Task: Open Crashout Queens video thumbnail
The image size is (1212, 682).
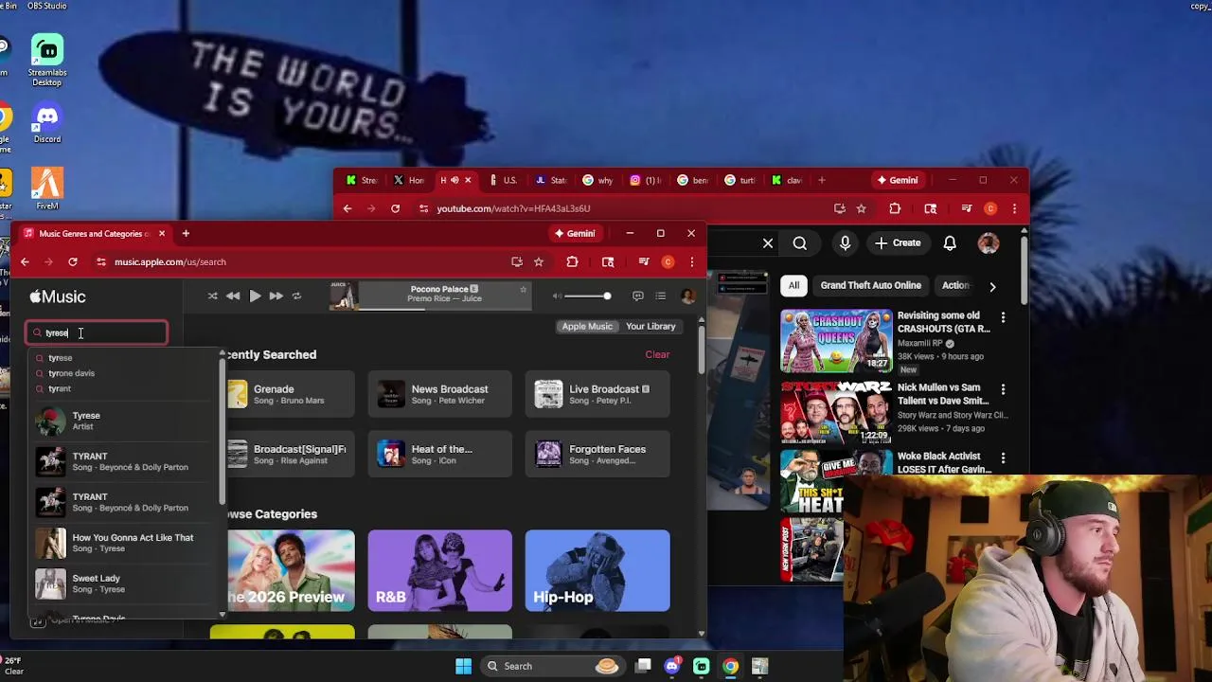Action: 836,340
